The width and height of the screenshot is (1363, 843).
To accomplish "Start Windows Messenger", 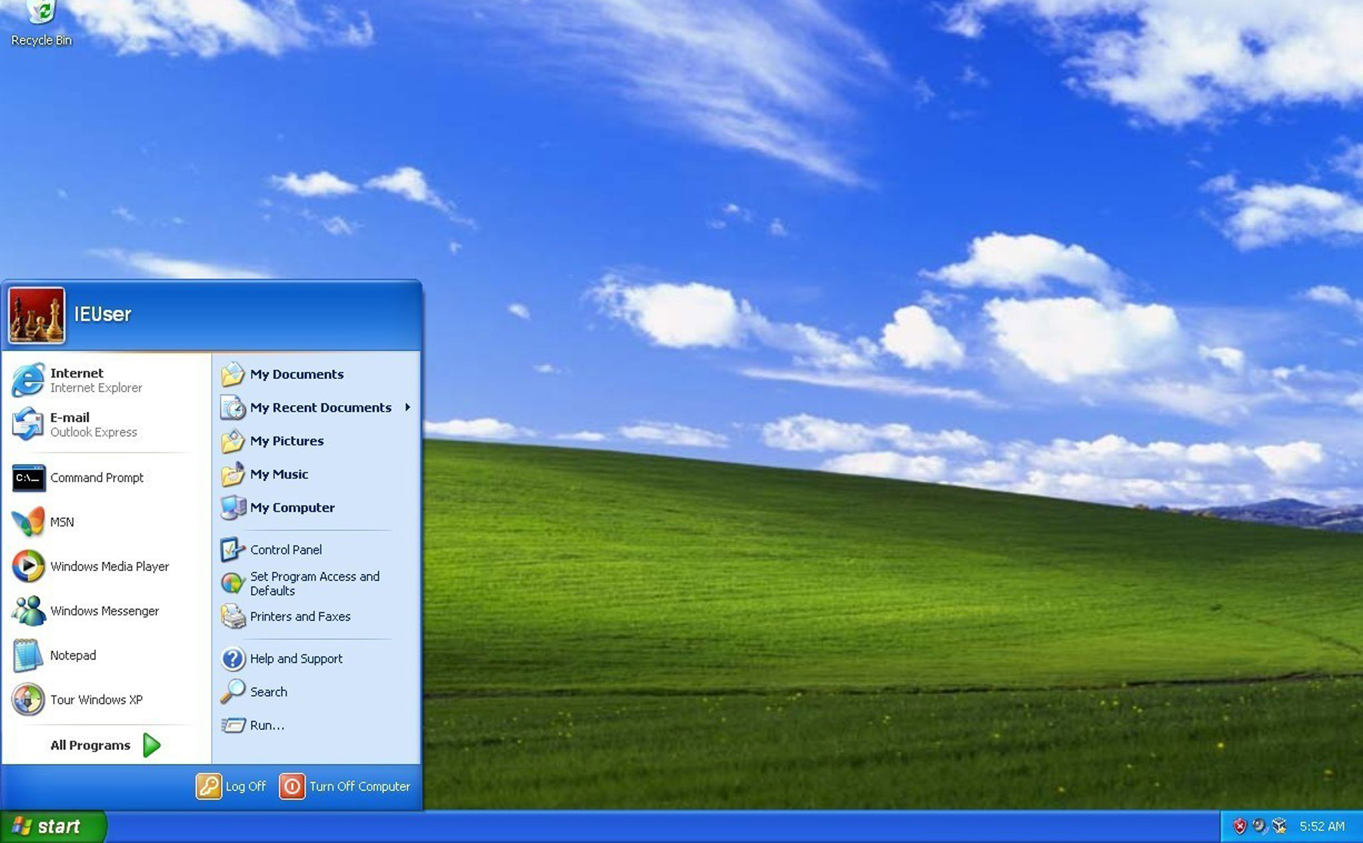I will [104, 611].
